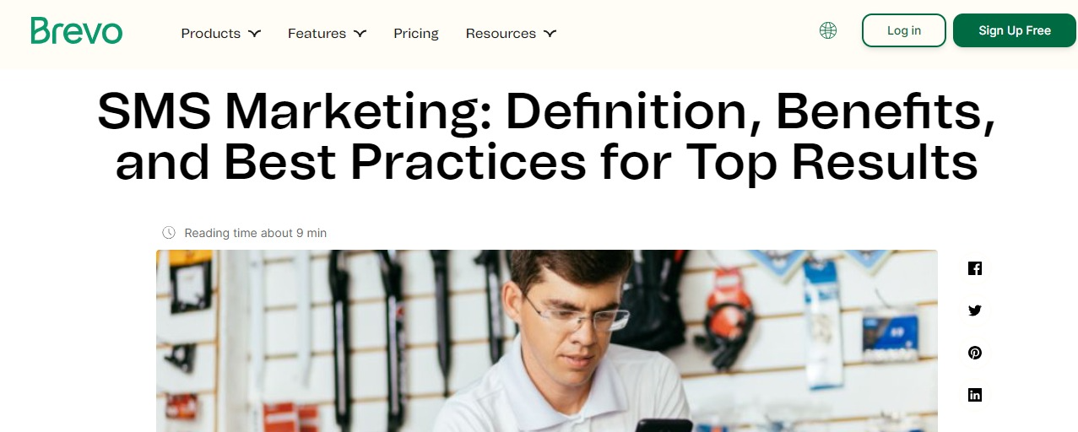Screen dimensions: 1078x432
Task: Open the Features menu
Action: (x=327, y=34)
